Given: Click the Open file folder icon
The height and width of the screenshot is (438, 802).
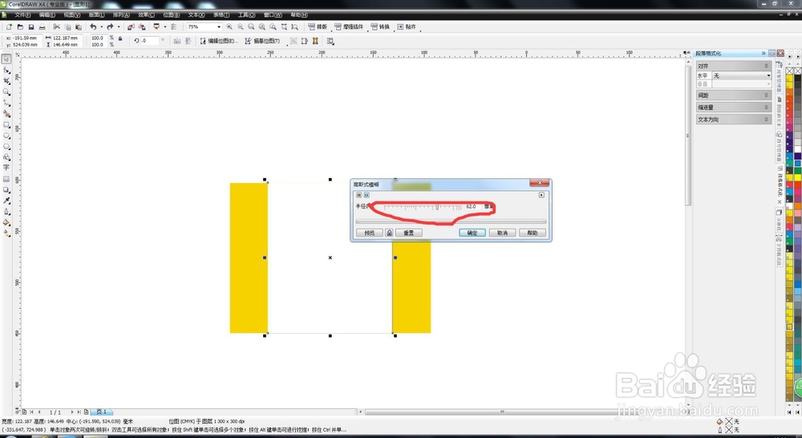Looking at the screenshot, I should (21, 26).
